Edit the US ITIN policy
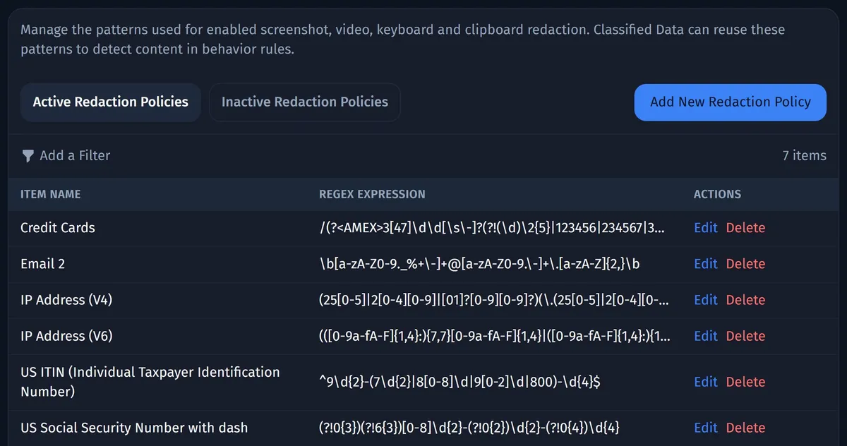The width and height of the screenshot is (847, 446). click(705, 382)
